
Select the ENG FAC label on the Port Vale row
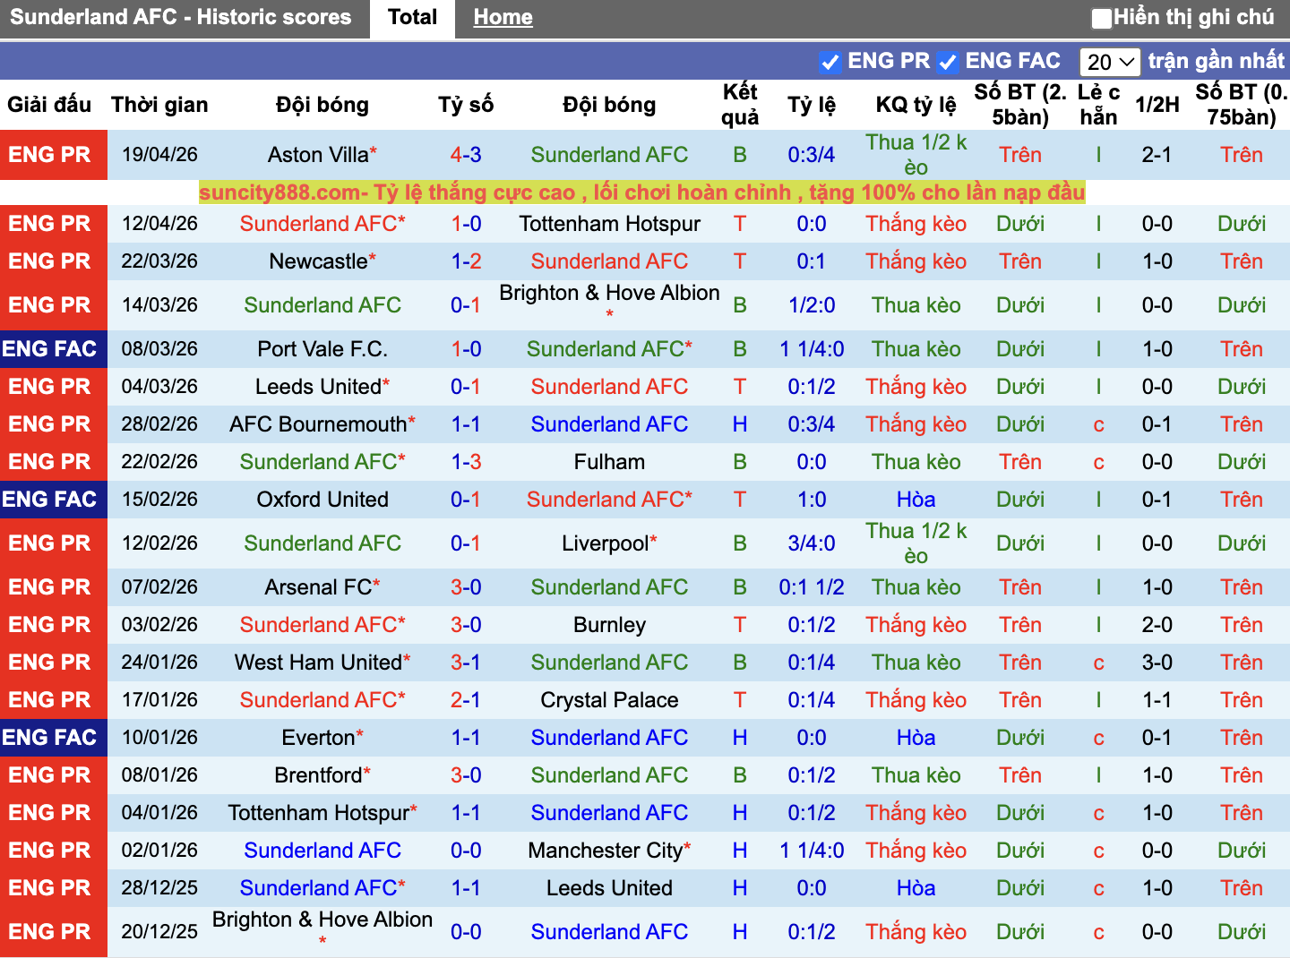pyautogui.click(x=54, y=349)
